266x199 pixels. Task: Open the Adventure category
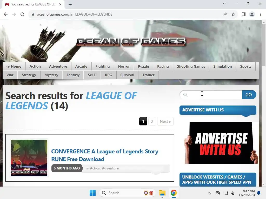[58, 66]
